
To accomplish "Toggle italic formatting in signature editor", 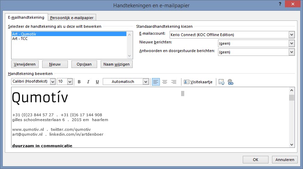I will tap(88, 82).
